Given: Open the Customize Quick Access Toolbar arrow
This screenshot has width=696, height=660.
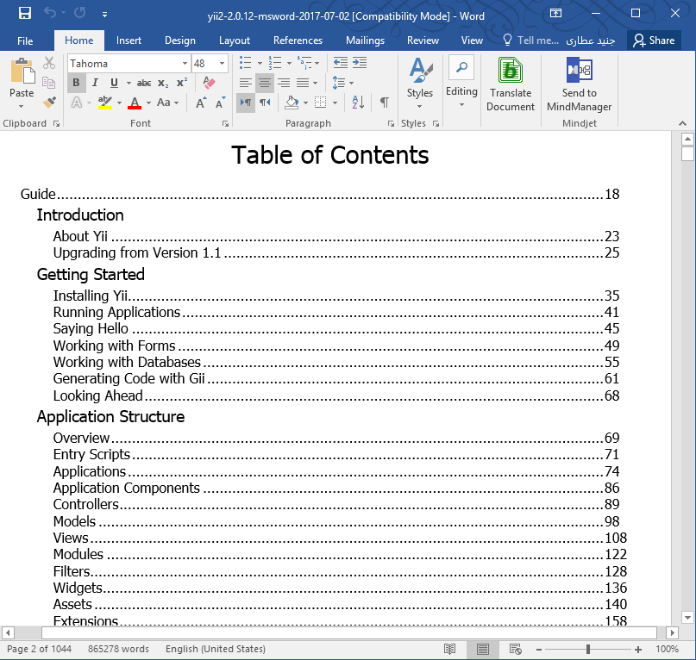Looking at the screenshot, I should pos(104,15).
